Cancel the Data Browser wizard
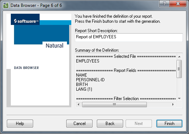This screenshot has height=134, width=189. tap(79, 124)
